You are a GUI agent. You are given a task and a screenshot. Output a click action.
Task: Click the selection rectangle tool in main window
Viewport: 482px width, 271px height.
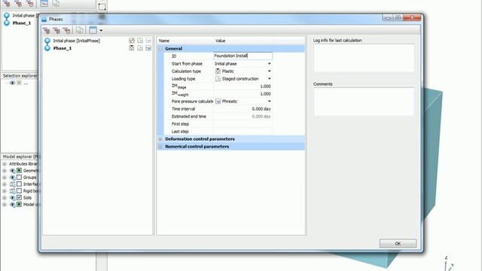tap(102, 7)
